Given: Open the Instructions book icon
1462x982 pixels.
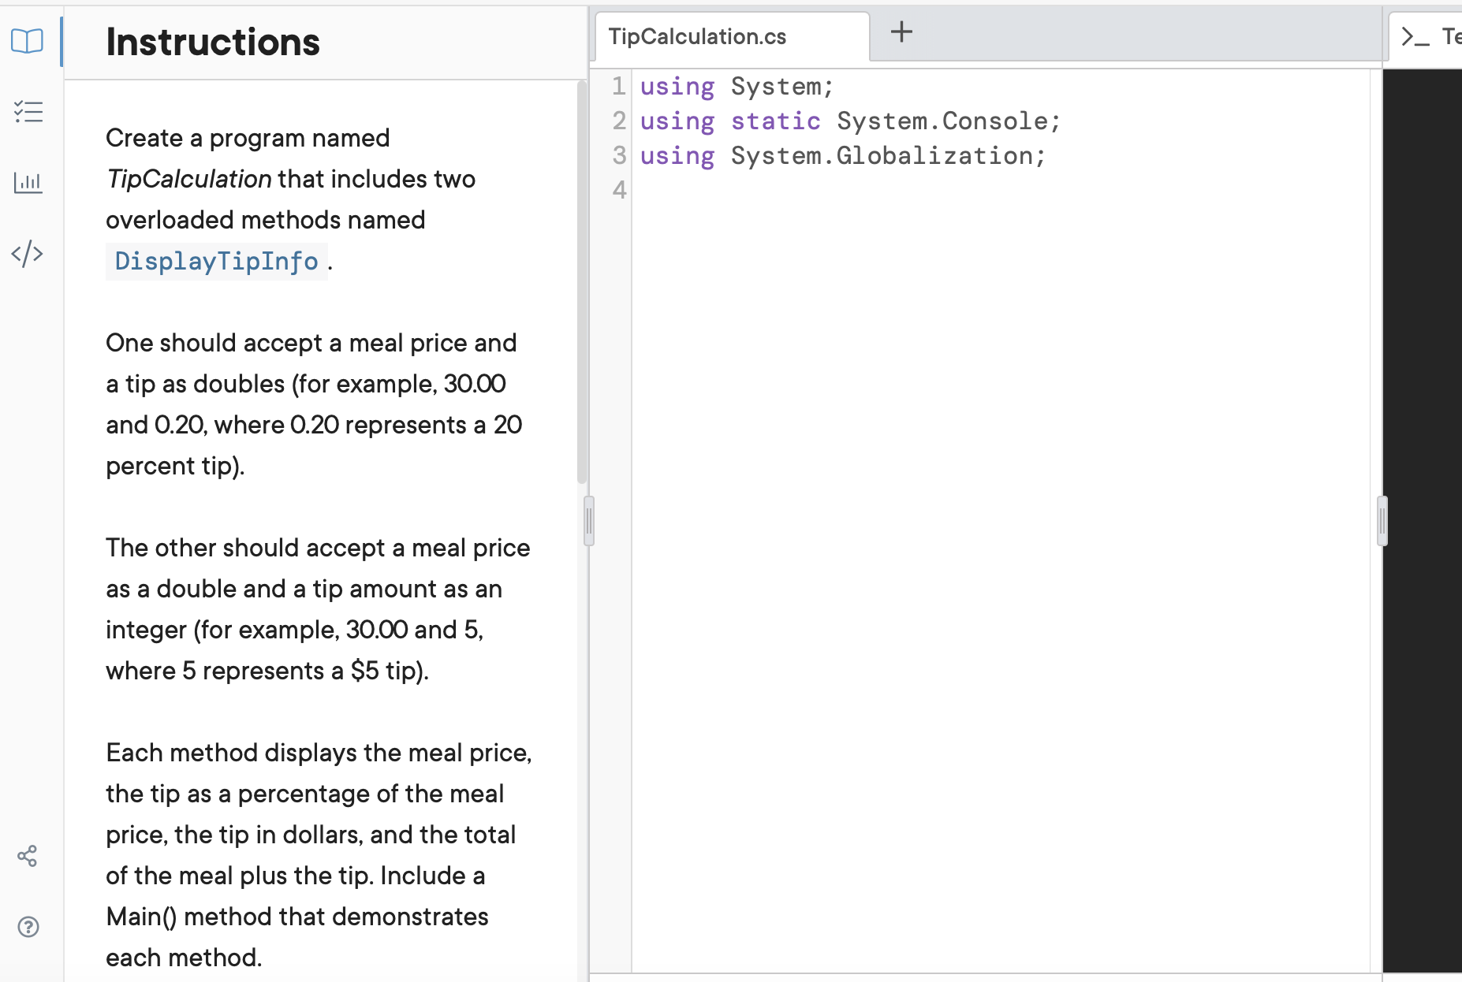Looking at the screenshot, I should tap(28, 41).
